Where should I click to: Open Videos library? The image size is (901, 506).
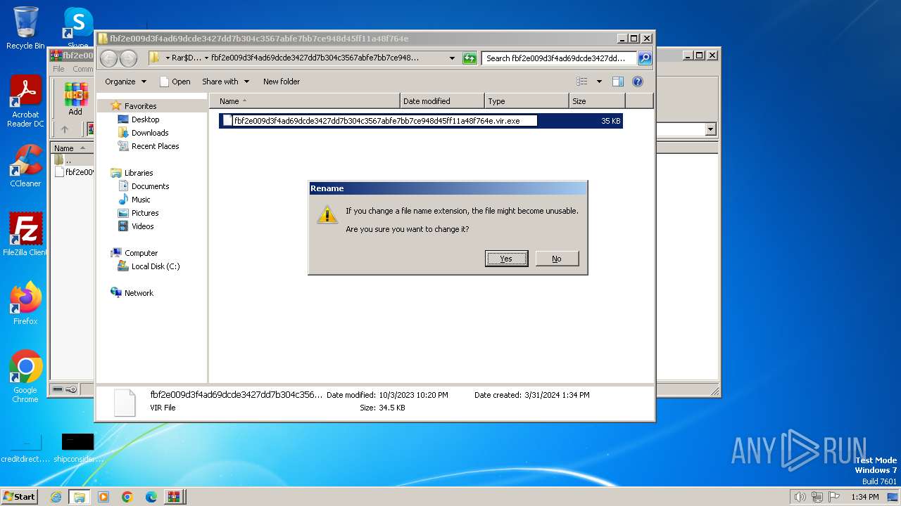click(142, 226)
